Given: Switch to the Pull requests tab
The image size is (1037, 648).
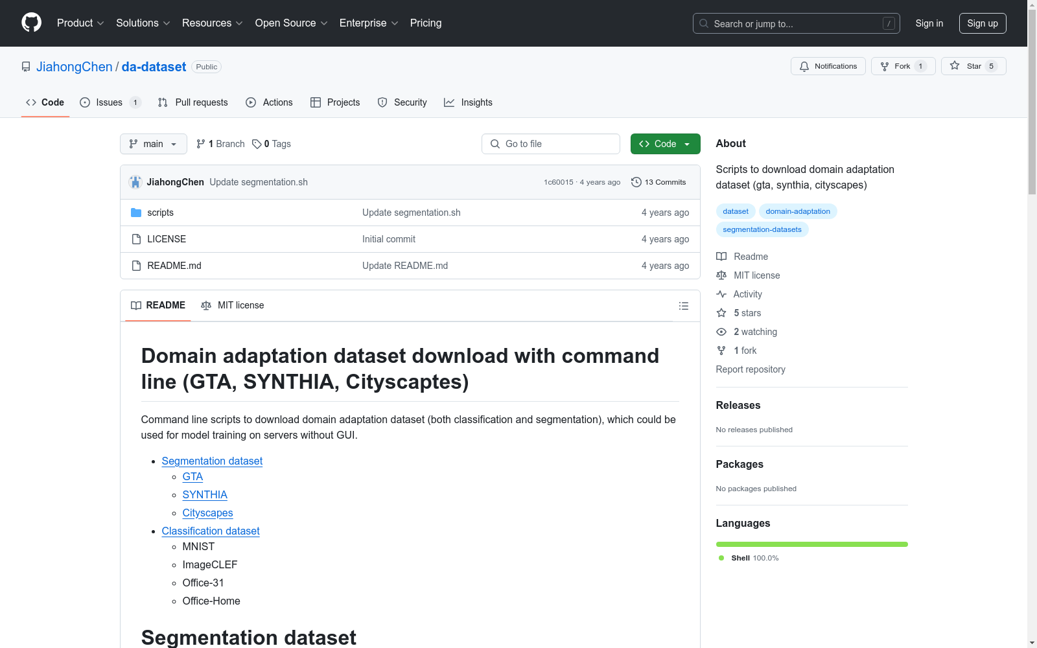Looking at the screenshot, I should click(x=193, y=102).
